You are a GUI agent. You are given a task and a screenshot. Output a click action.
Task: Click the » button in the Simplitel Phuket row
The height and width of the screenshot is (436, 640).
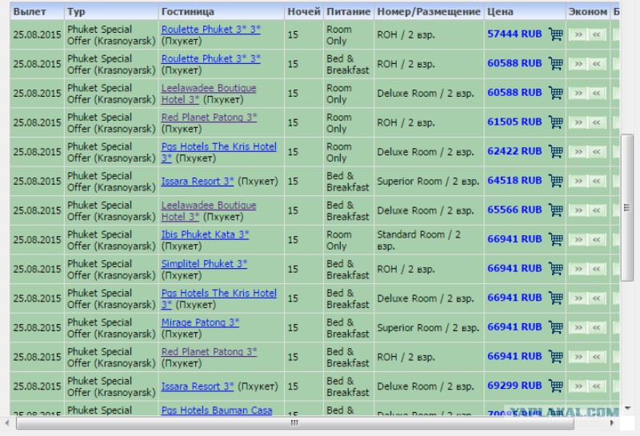coord(578,269)
